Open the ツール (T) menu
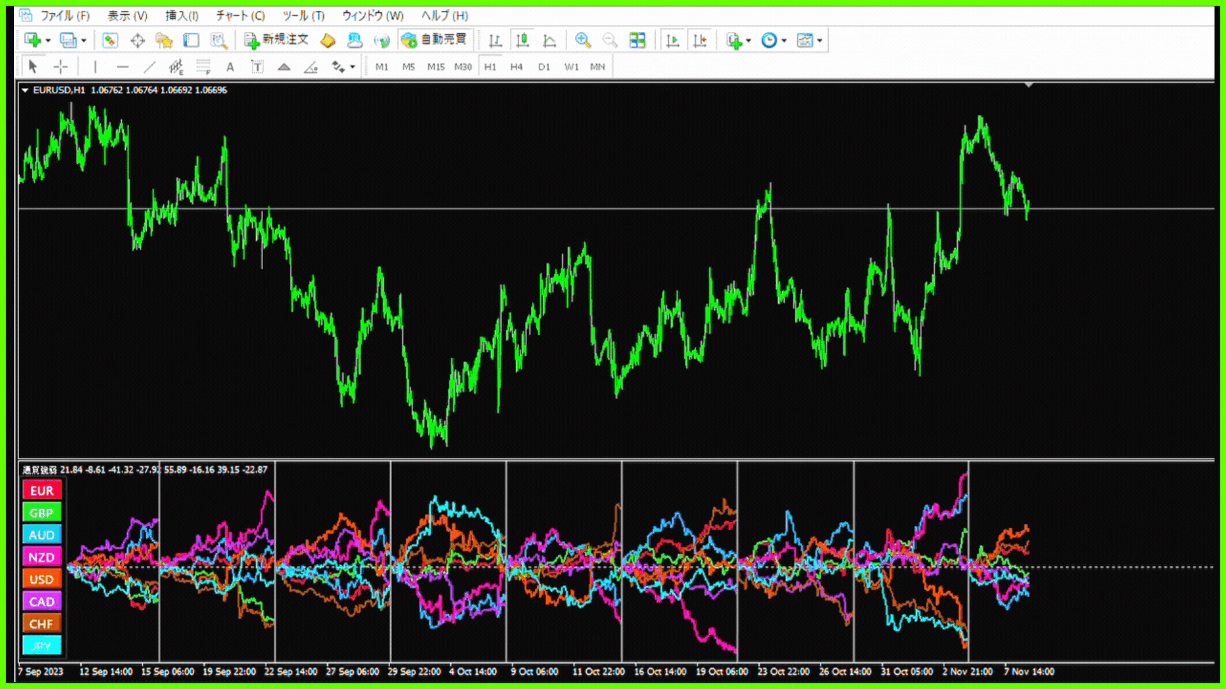 tap(303, 15)
